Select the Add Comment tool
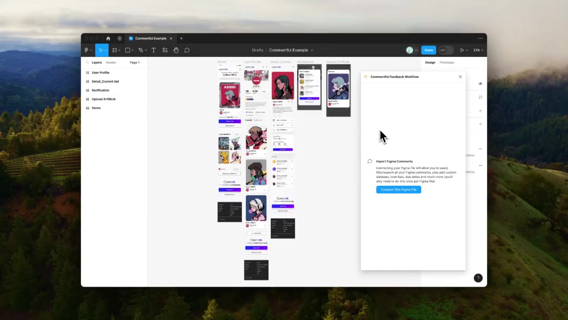 (187, 50)
